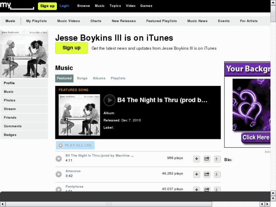276x207 pixels.
Task: Click the Login link
Action: 64,6
